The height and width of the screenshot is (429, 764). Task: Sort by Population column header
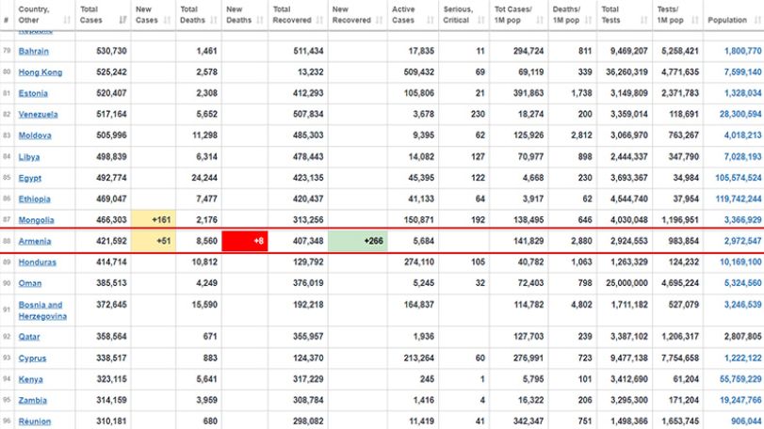[x=733, y=15]
